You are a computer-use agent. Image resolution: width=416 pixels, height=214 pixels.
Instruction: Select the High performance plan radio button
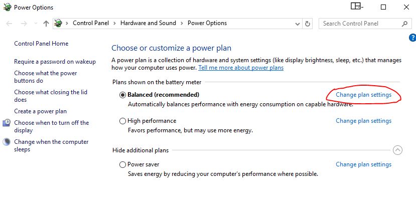pos(122,121)
